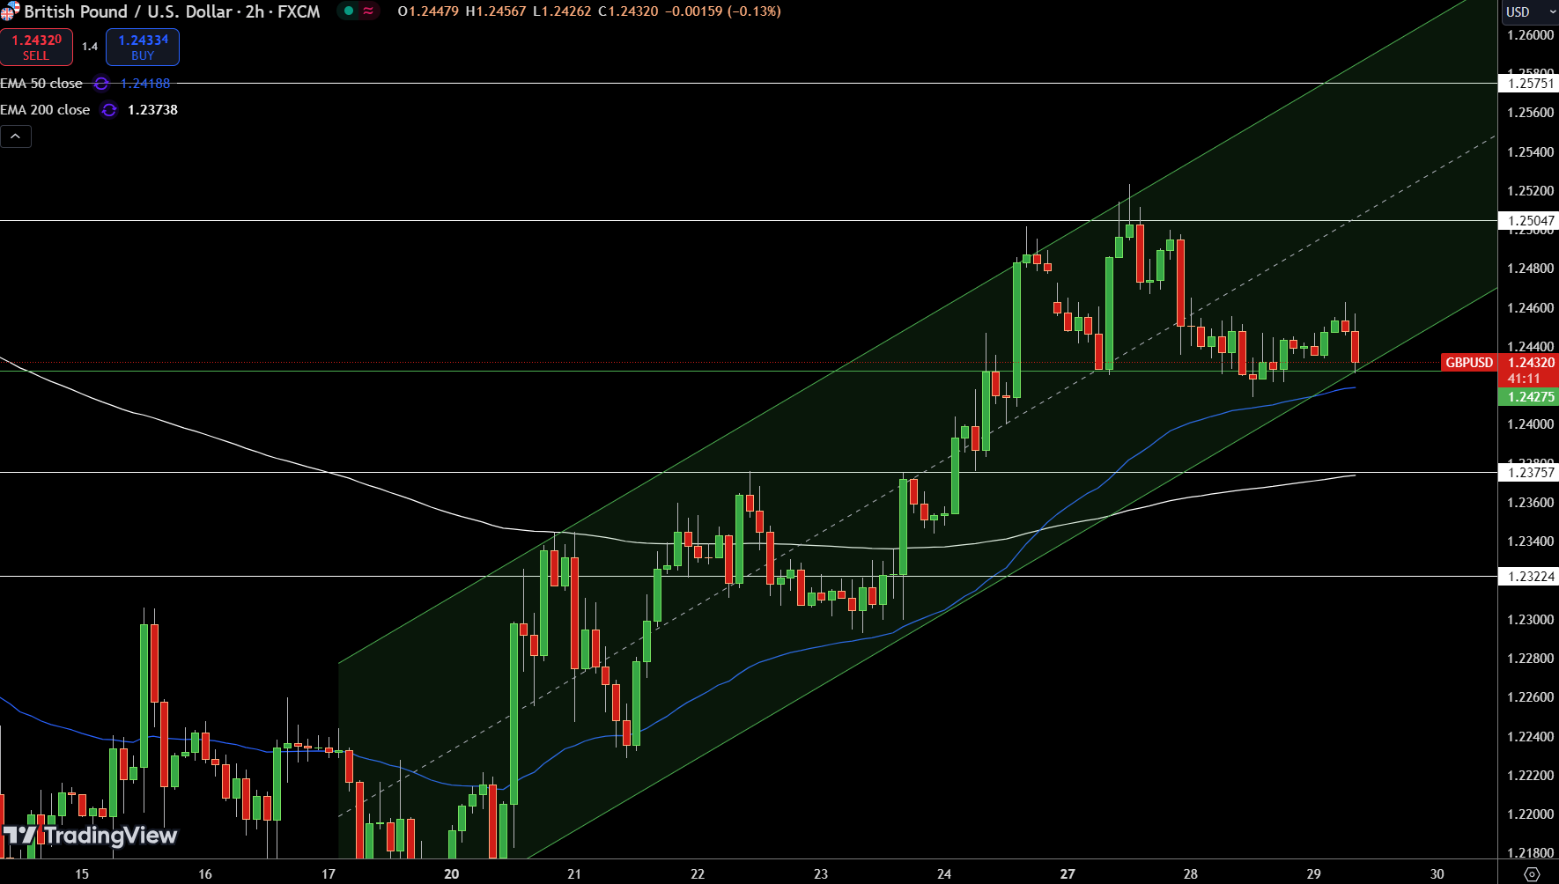Click the green market status dot
The image size is (1559, 884).
[349, 11]
